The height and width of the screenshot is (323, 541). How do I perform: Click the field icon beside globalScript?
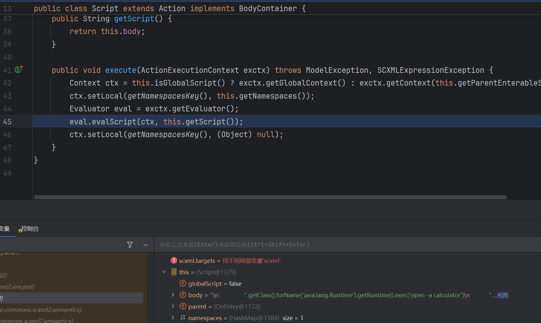click(x=183, y=284)
